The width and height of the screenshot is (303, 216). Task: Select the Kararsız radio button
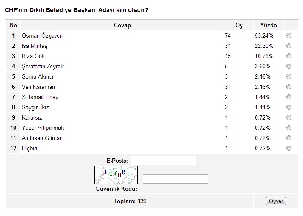pos(289,117)
